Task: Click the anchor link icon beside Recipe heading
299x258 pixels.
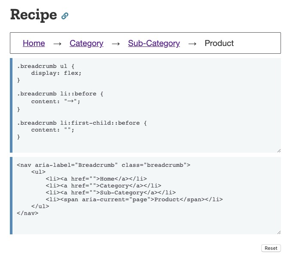Action: 65,16
